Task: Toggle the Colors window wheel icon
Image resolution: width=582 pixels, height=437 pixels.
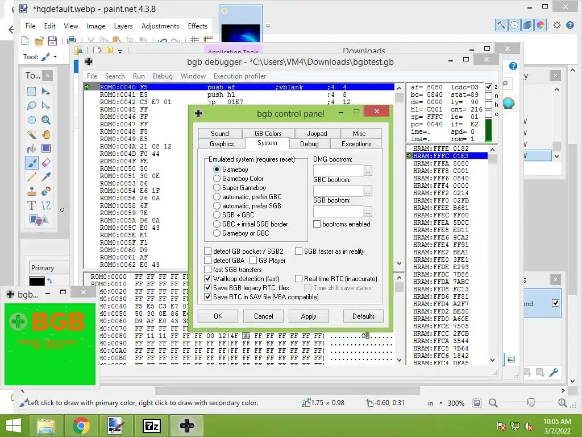Action: tap(541, 25)
